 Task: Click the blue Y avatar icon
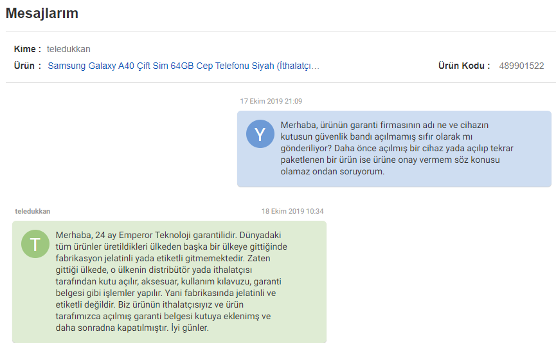point(260,134)
